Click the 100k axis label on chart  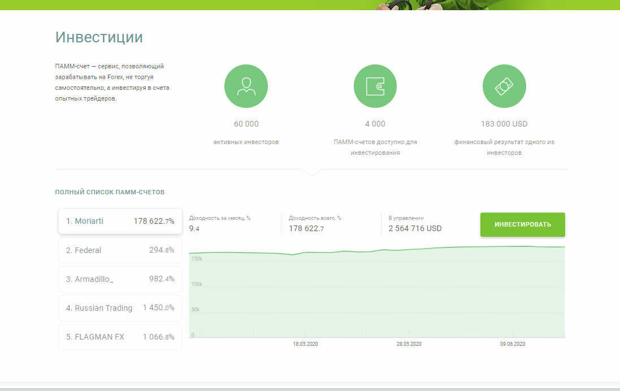tap(197, 284)
